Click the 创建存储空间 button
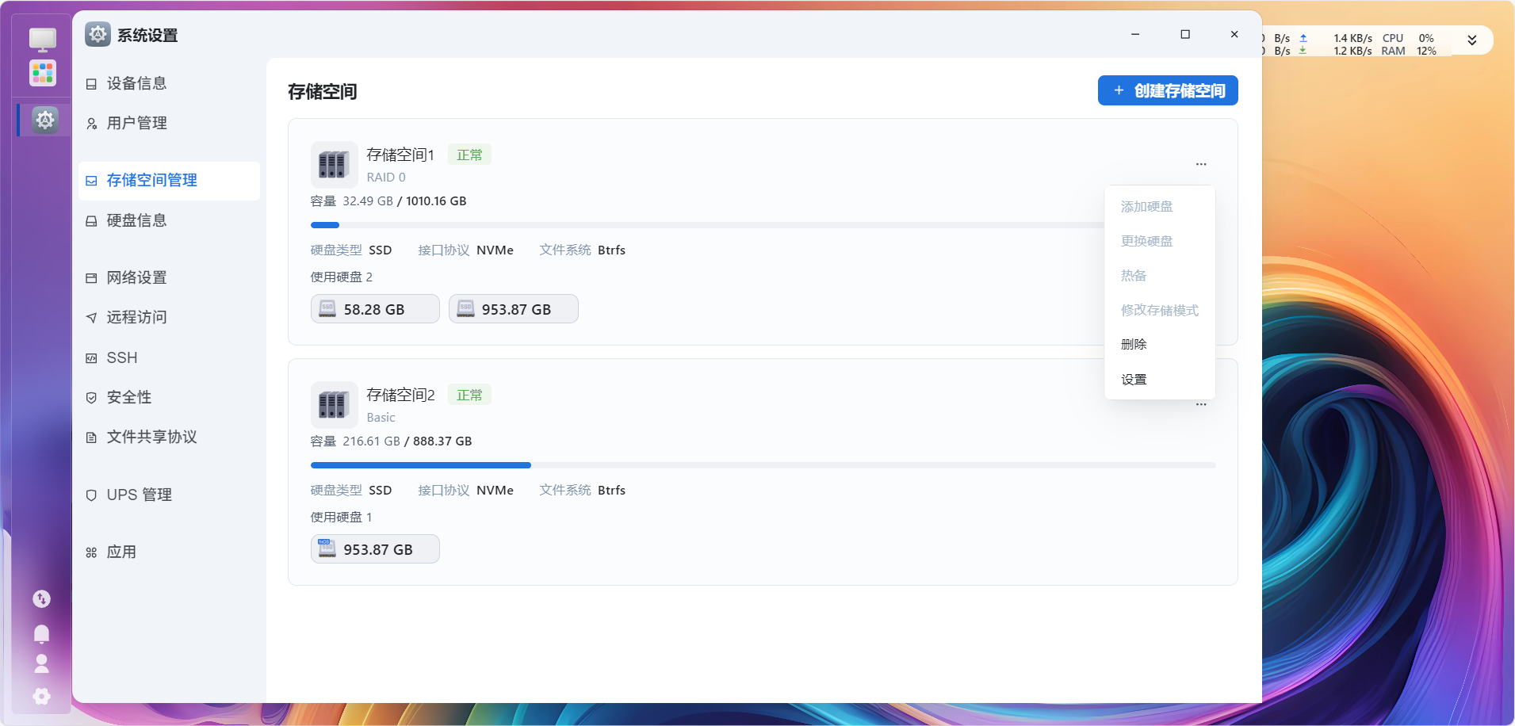The width and height of the screenshot is (1515, 726). pyautogui.click(x=1168, y=90)
